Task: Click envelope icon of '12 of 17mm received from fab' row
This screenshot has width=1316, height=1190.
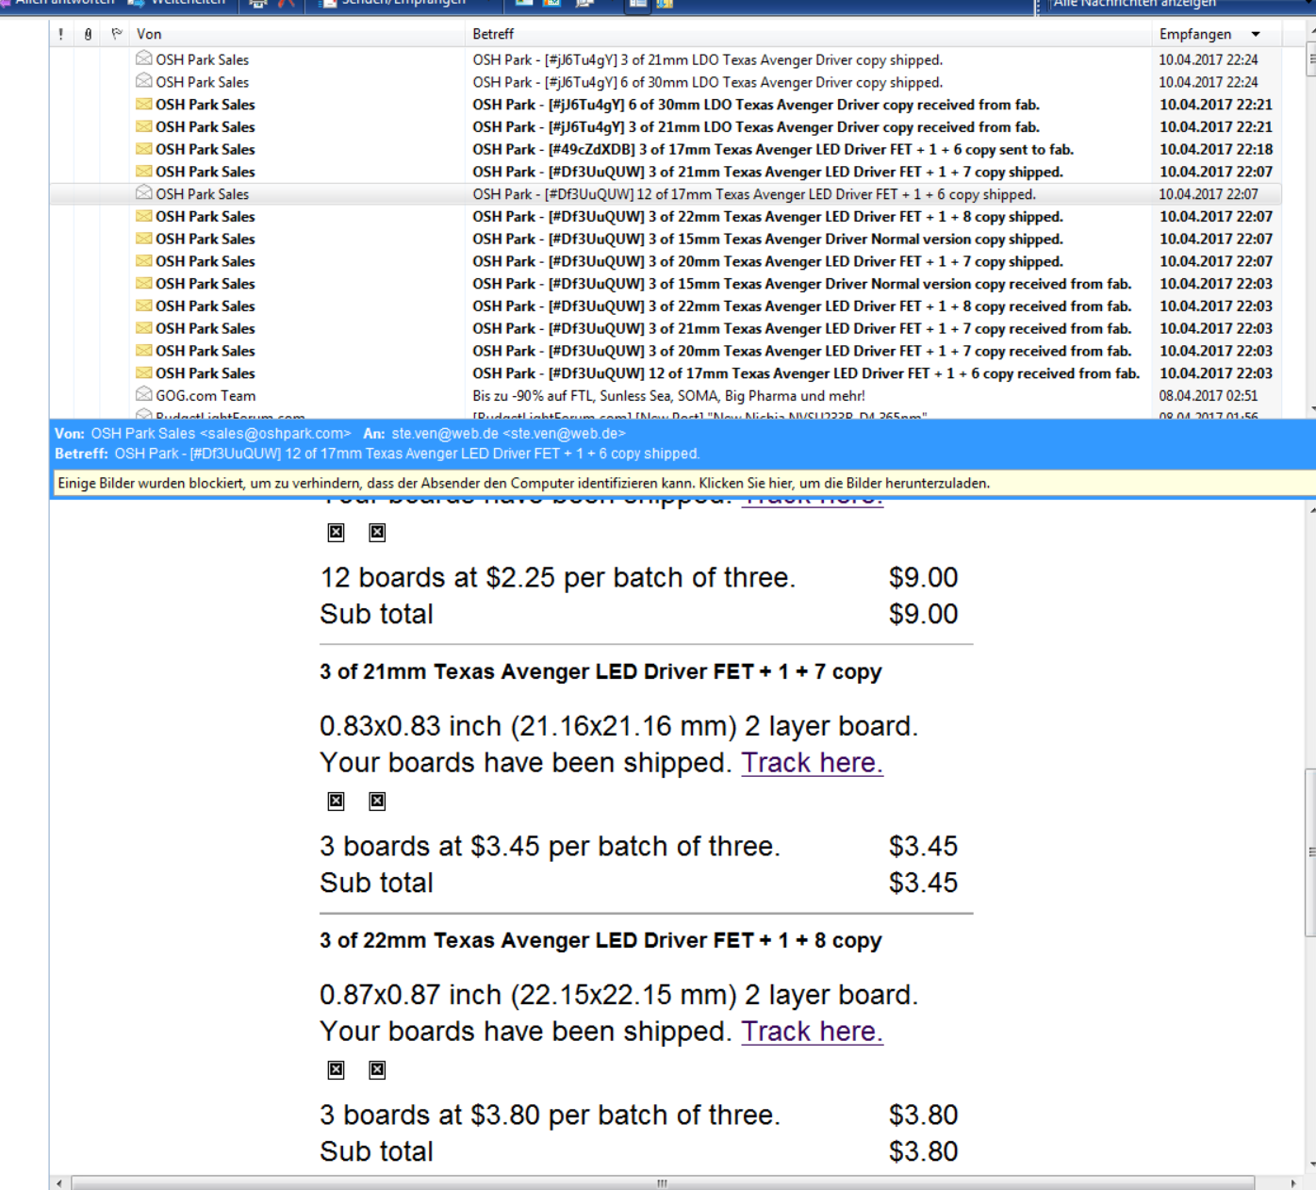Action: (144, 372)
